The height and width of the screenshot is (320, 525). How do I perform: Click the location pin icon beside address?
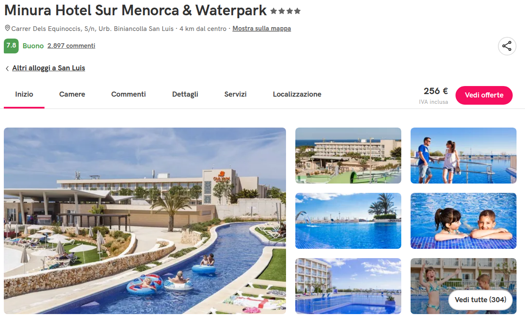(7, 28)
